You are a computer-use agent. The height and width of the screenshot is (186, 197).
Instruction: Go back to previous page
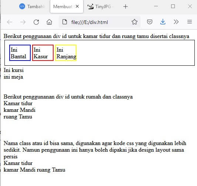10,22
